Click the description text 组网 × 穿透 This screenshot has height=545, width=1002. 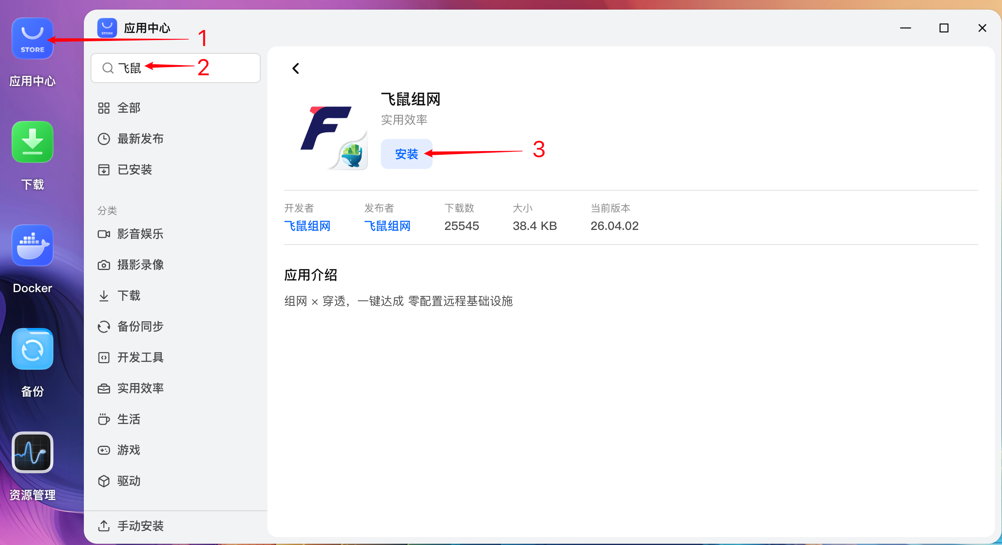tap(398, 301)
